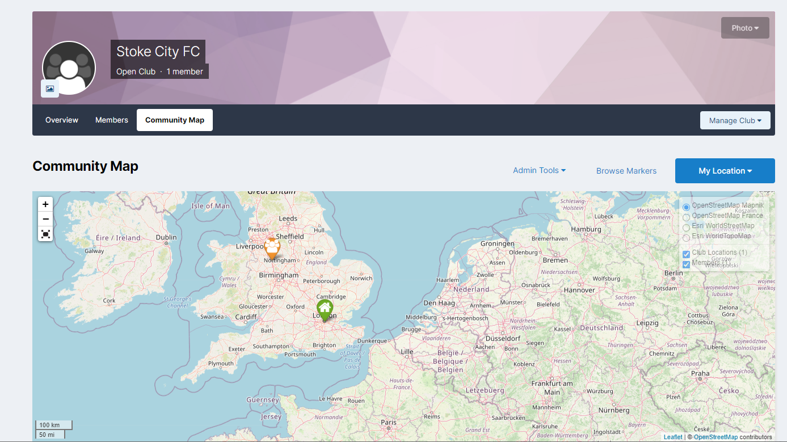Select Esri WorldTopoMap base layer
Screen dimensions: 787x442
point(686,237)
